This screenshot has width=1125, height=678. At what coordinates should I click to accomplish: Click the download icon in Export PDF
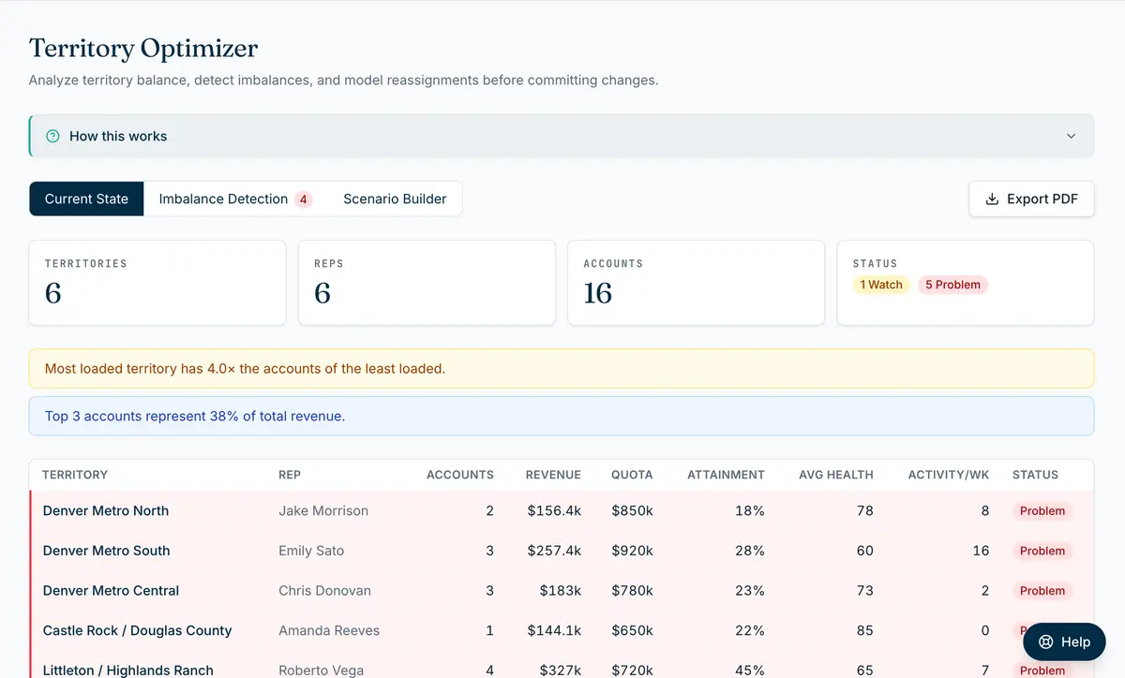click(992, 199)
